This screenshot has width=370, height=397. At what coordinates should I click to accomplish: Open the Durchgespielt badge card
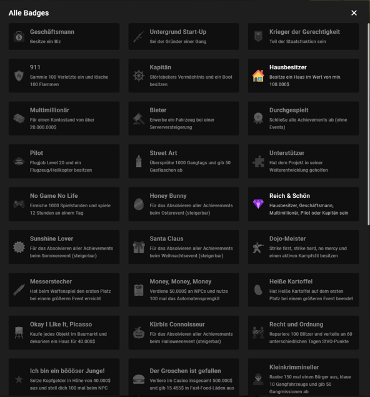pos(303,119)
